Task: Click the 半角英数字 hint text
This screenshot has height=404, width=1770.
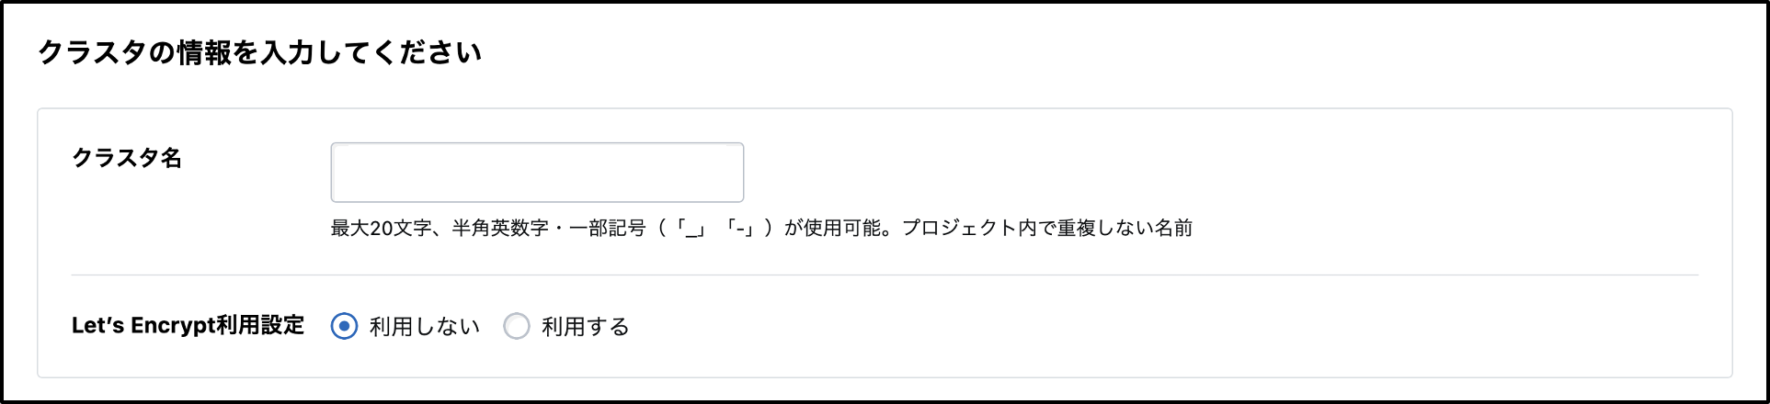Action: (x=499, y=228)
